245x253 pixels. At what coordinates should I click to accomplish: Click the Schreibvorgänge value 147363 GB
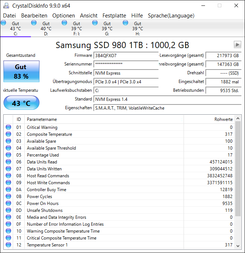(224, 64)
